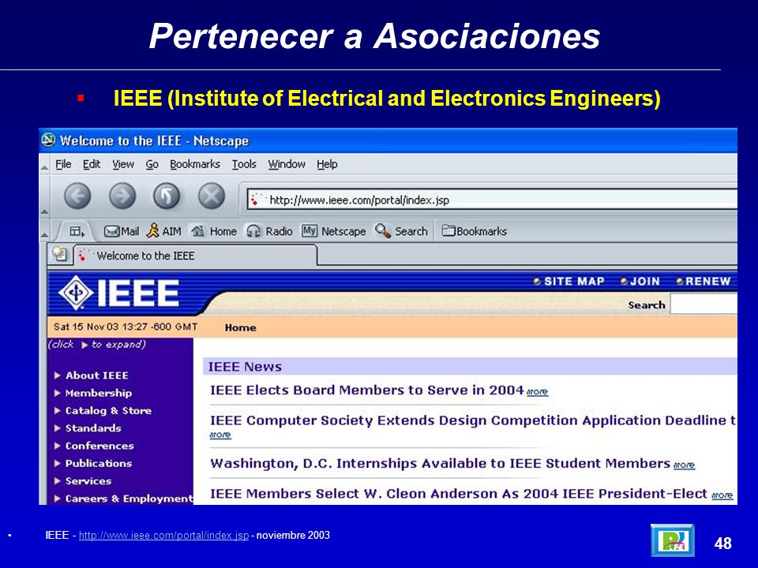Screen dimensions: 758x568
Task: Click the URL address bar field
Action: (x=492, y=200)
